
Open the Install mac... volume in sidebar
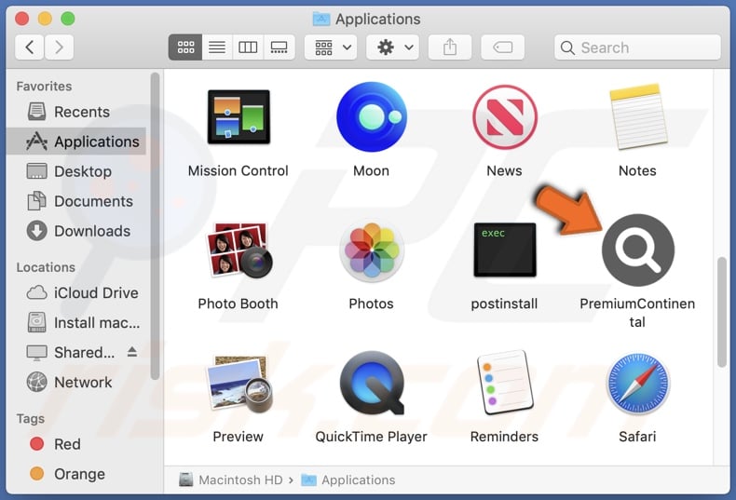(x=76, y=323)
